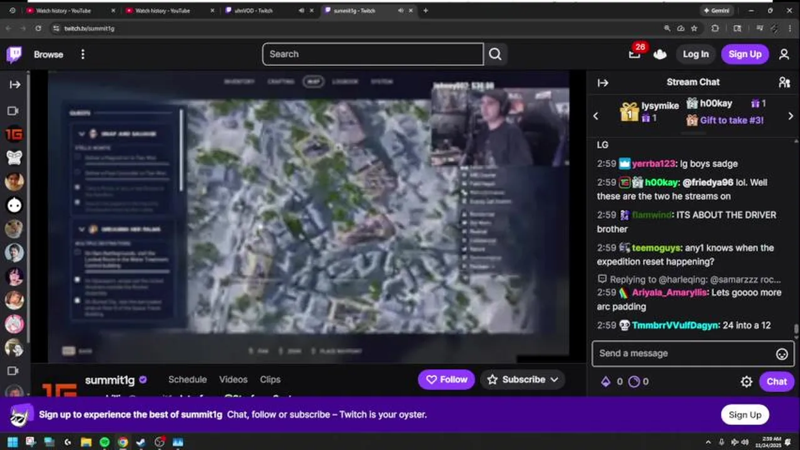The width and height of the screenshot is (800, 450).
Task: Click the stream video player
Action: [308, 216]
